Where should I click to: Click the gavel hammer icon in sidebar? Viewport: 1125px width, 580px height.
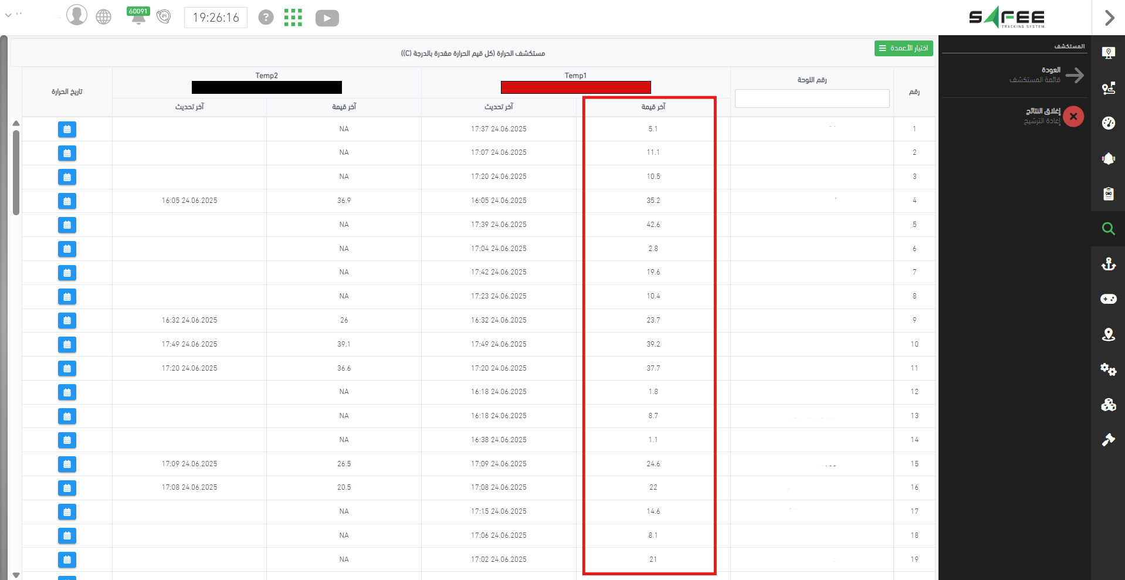tap(1108, 440)
